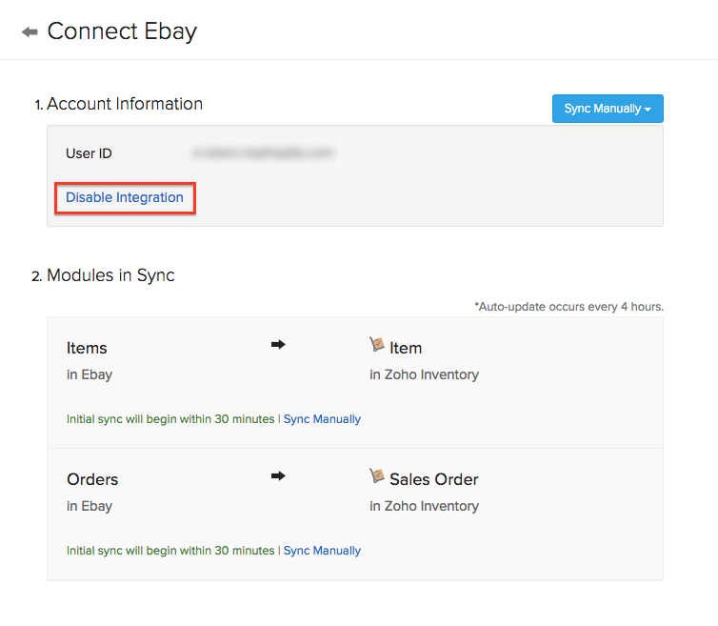Click the Orders module name
The width and height of the screenshot is (718, 626).
click(x=92, y=479)
